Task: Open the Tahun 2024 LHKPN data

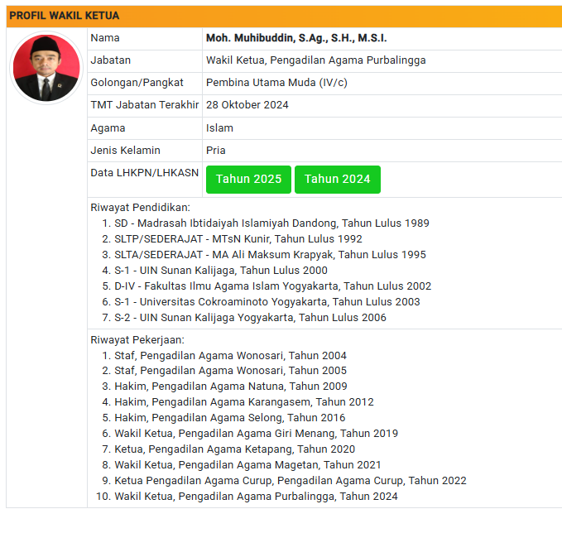Action: click(x=337, y=180)
